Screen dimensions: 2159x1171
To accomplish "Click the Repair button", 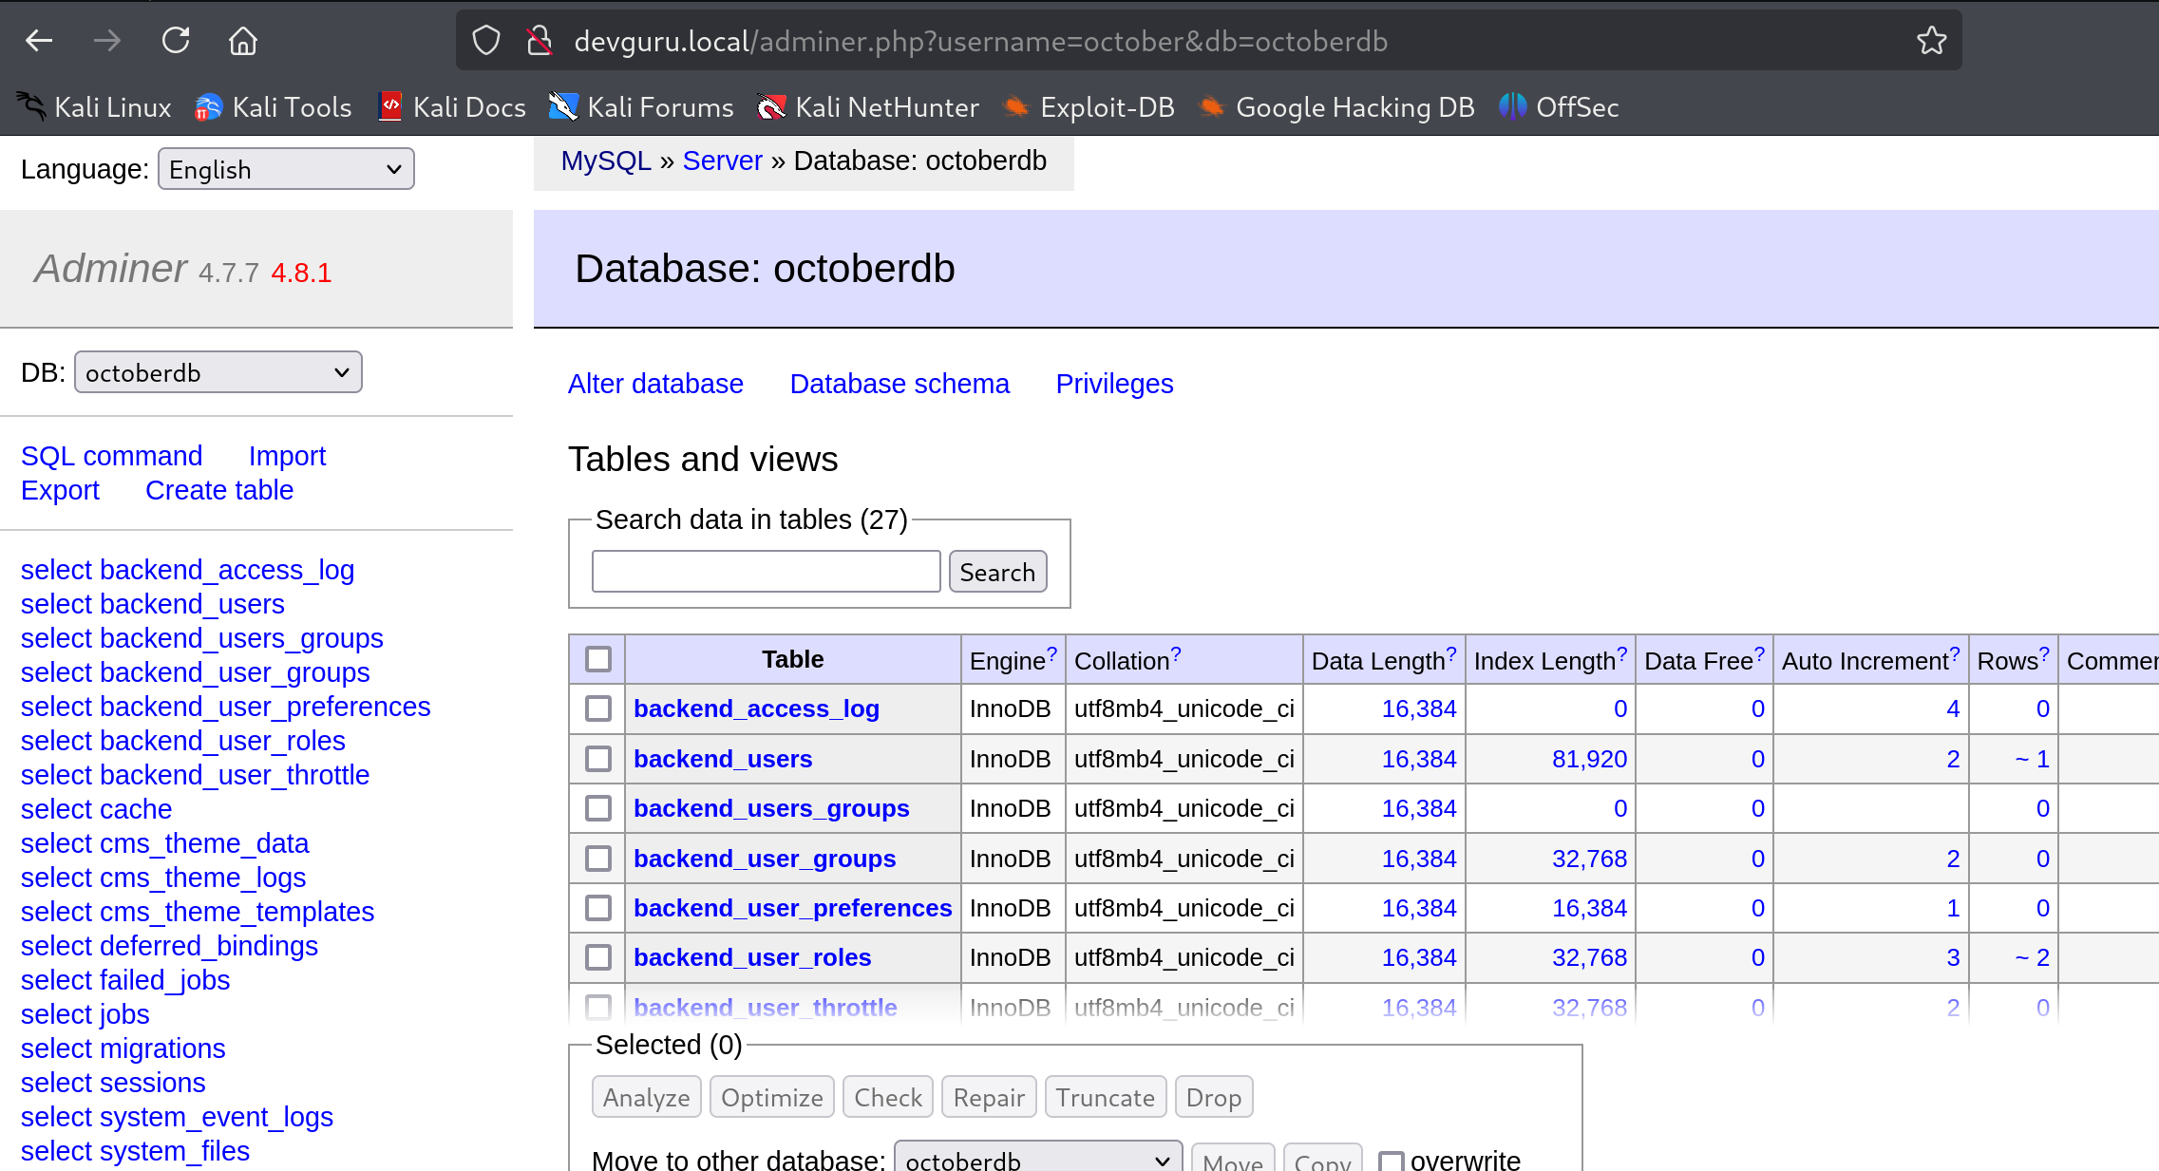I will [x=989, y=1097].
